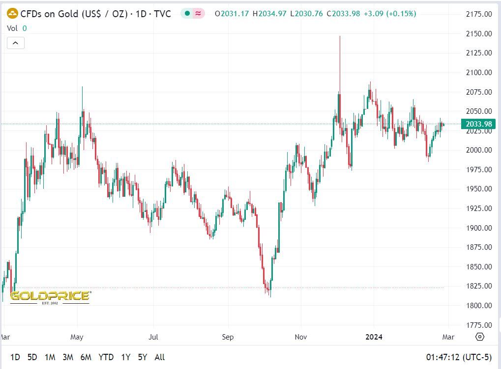
Task: Click the gold bars symbol logo icon
Action: click(x=12, y=14)
